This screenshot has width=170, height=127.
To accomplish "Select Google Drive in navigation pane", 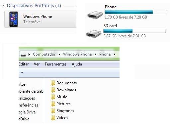I will tap(27, 112).
